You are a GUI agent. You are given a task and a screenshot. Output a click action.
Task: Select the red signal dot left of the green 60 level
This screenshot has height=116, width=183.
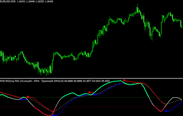coord(28,97)
